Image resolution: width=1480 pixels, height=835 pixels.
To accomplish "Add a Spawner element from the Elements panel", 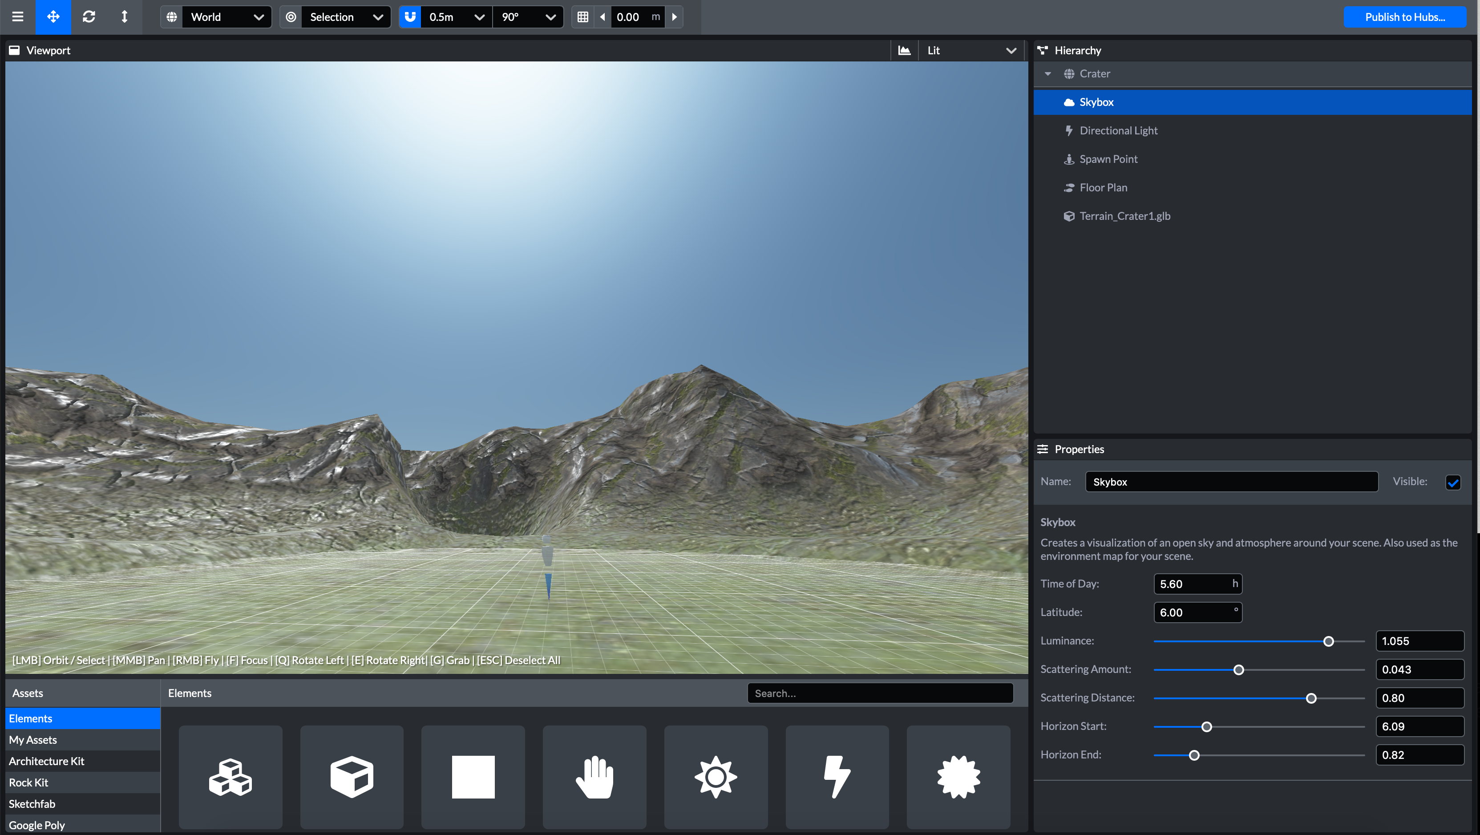I will pyautogui.click(x=594, y=777).
